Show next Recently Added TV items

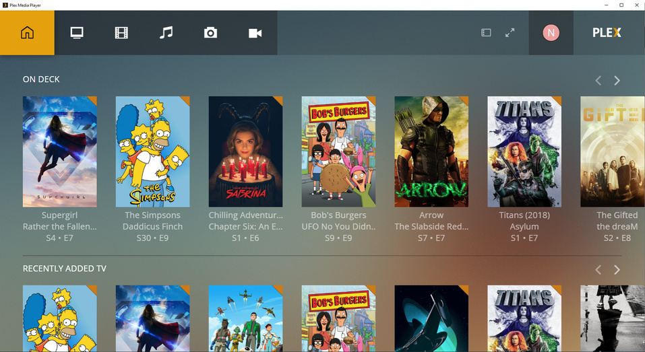point(617,269)
